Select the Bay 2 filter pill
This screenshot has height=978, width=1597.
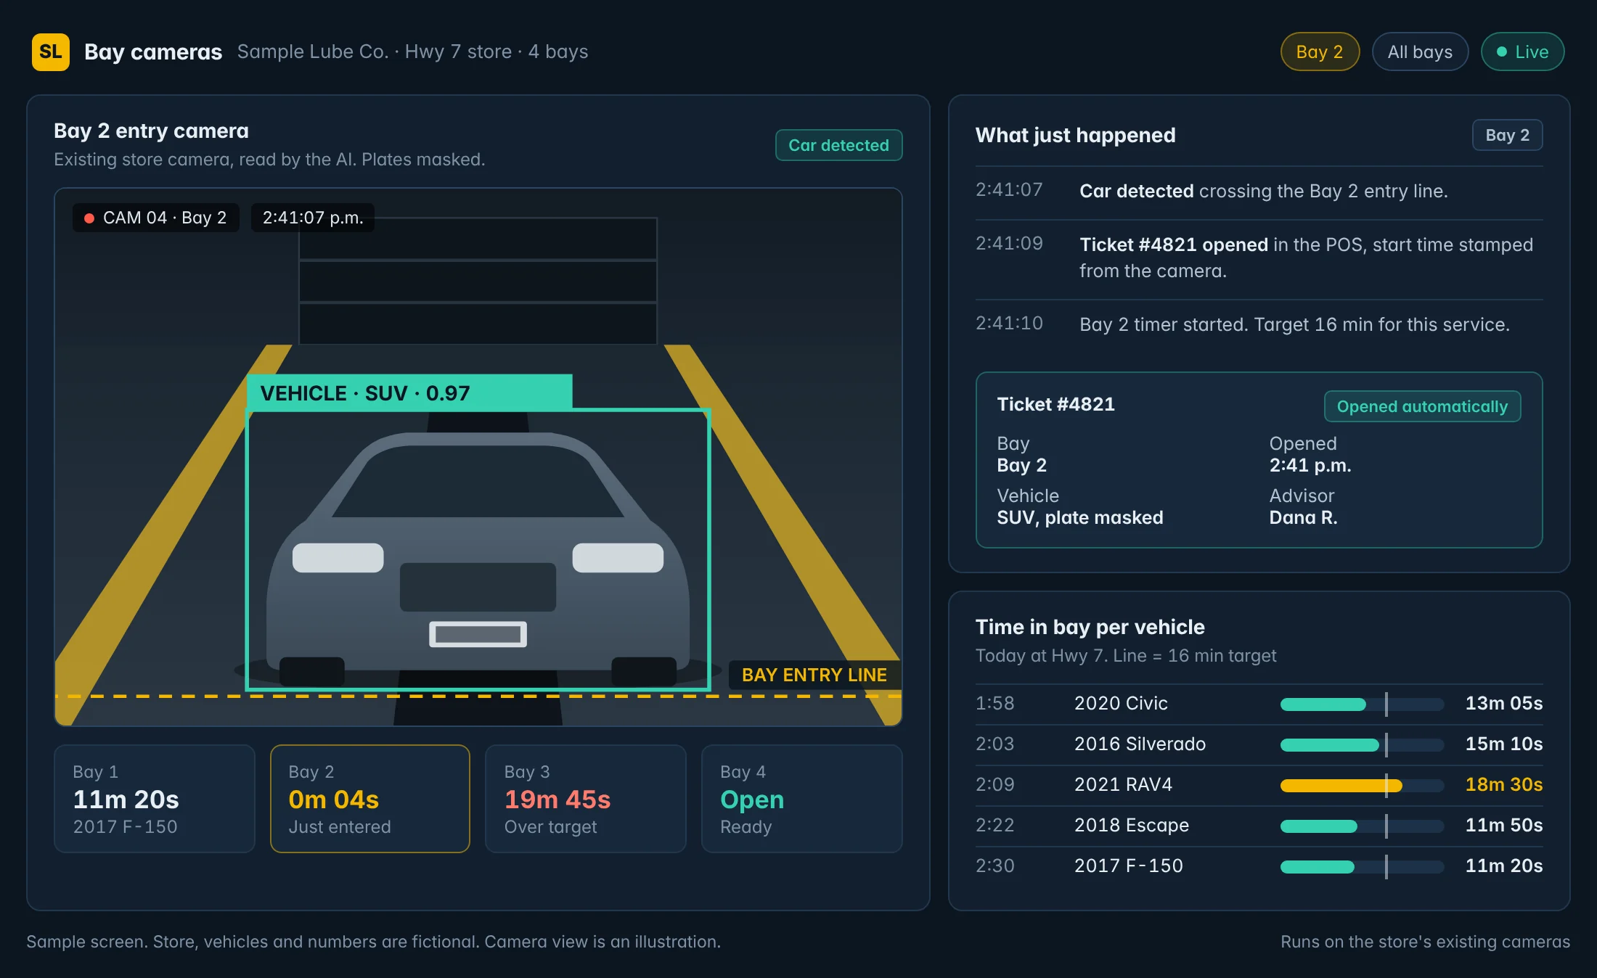1320,52
